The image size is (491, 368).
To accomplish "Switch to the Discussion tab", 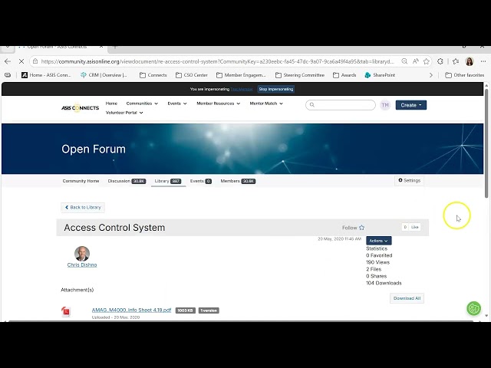I will point(127,181).
